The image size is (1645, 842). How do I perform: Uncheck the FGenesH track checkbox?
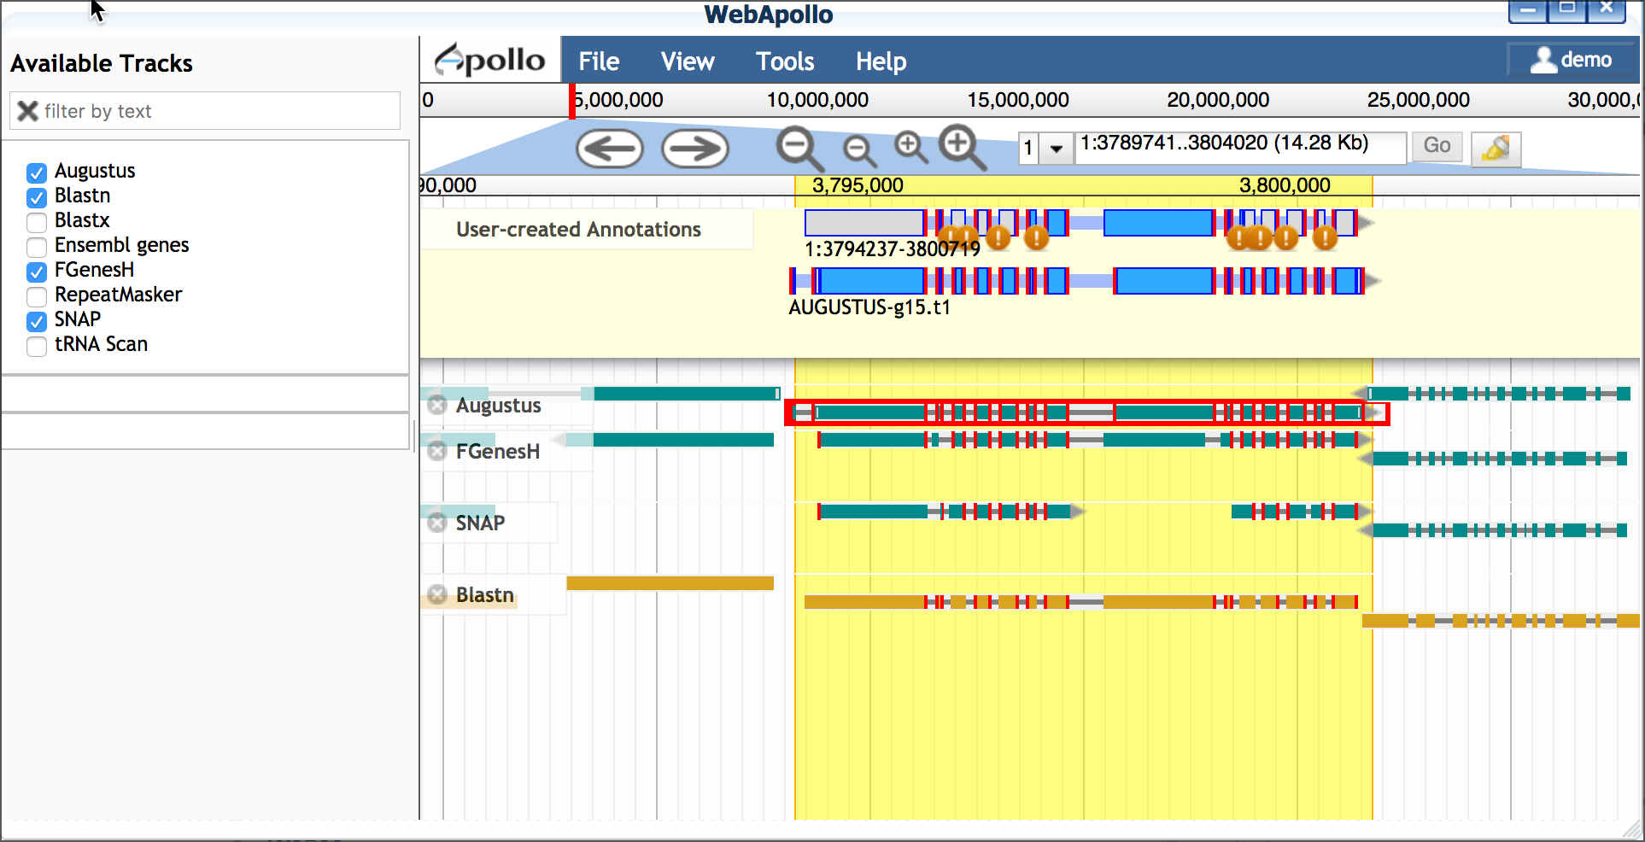37,272
